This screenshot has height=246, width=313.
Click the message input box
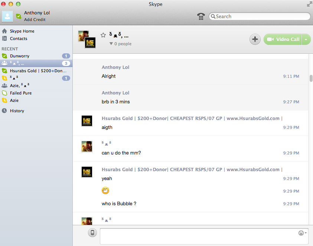coord(204,236)
